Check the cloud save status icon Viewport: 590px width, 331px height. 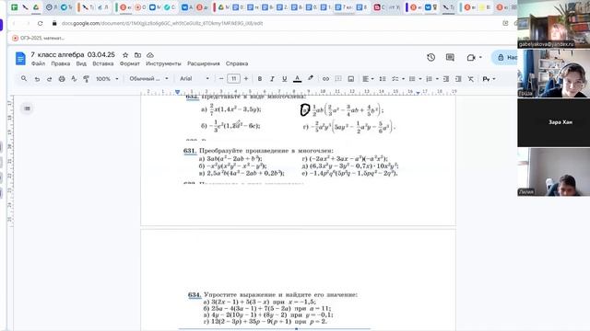pyautogui.click(x=149, y=55)
